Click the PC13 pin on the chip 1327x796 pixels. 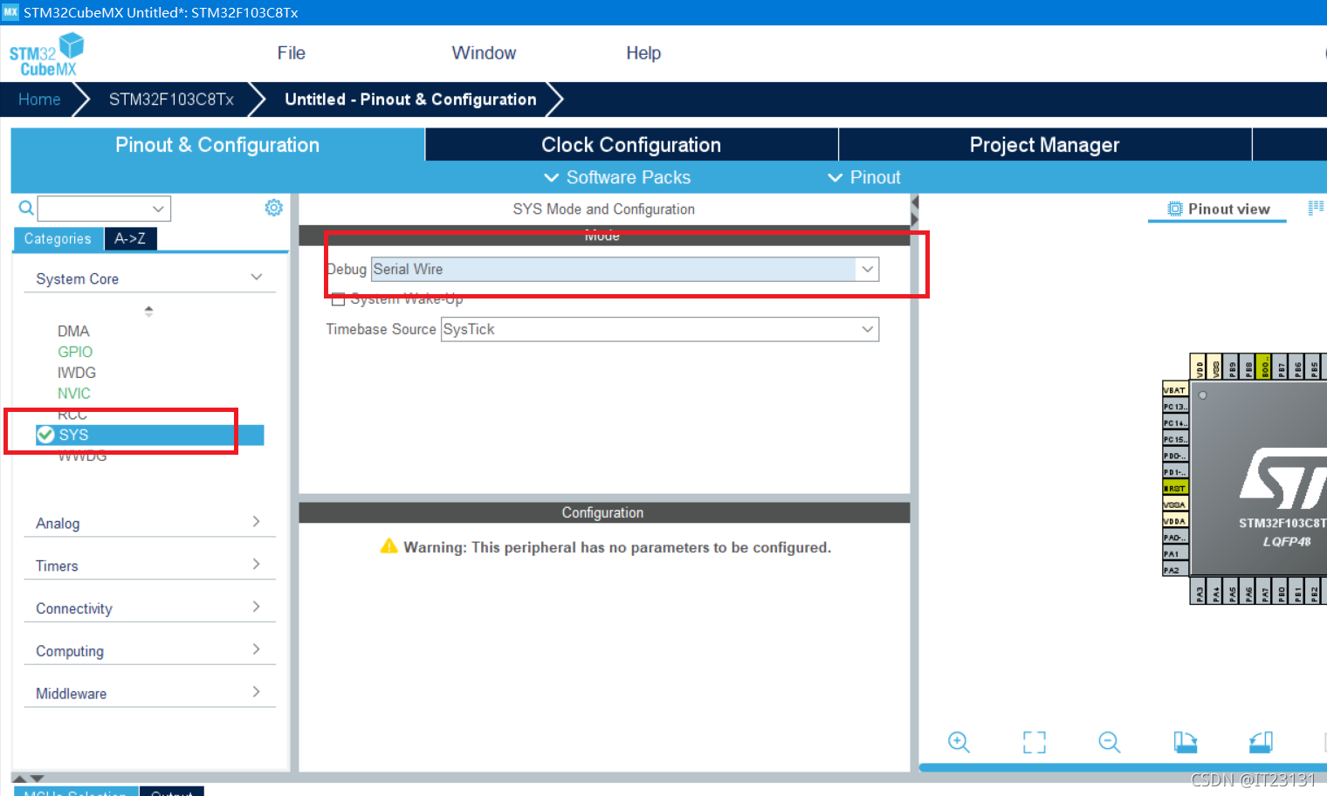point(1175,407)
